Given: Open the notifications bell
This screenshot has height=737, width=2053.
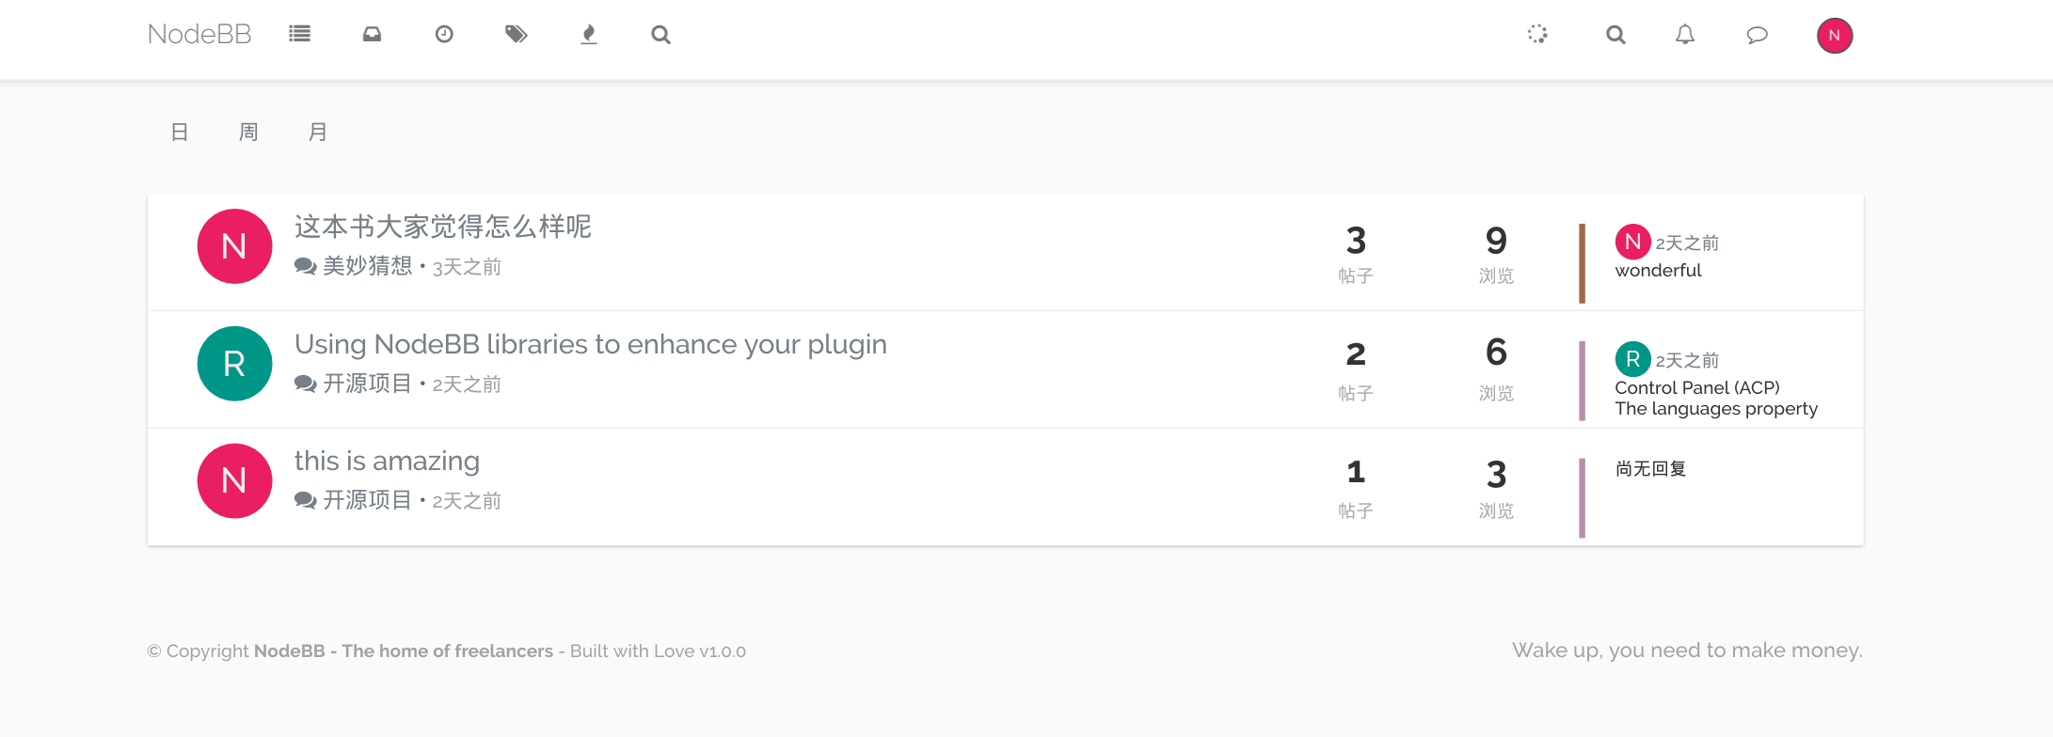Looking at the screenshot, I should [1685, 35].
